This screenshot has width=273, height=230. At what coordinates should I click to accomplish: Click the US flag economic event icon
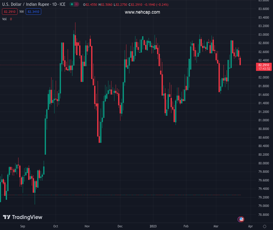pyautogui.click(x=241, y=219)
